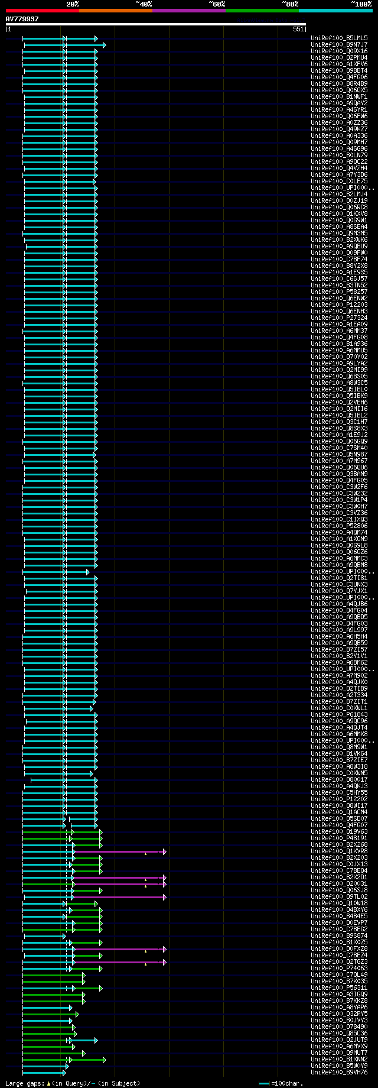
Task: Select the UniRef100_Q2VEH6 hit
Action: pyautogui.click(x=339, y=402)
